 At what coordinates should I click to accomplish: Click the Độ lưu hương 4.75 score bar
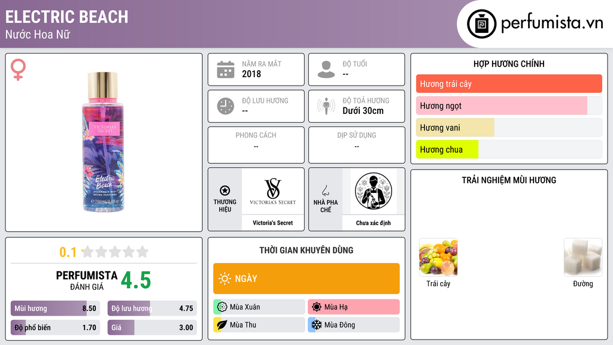click(152, 308)
